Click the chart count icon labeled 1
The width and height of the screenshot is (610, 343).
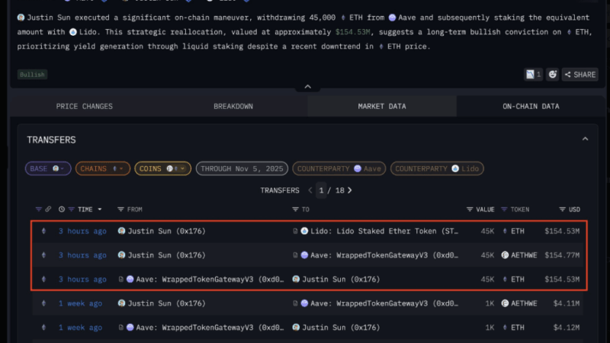pos(533,74)
